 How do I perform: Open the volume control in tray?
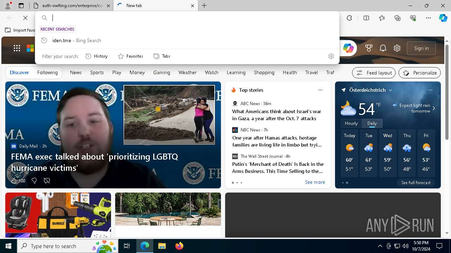[x=406, y=246]
